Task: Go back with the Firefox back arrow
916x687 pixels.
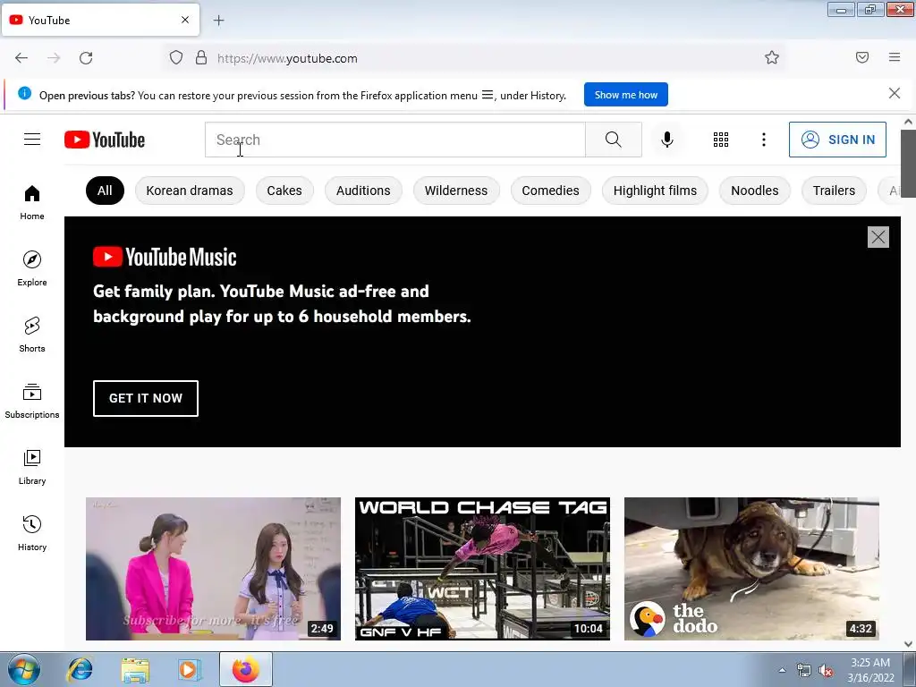Action: pyautogui.click(x=21, y=58)
